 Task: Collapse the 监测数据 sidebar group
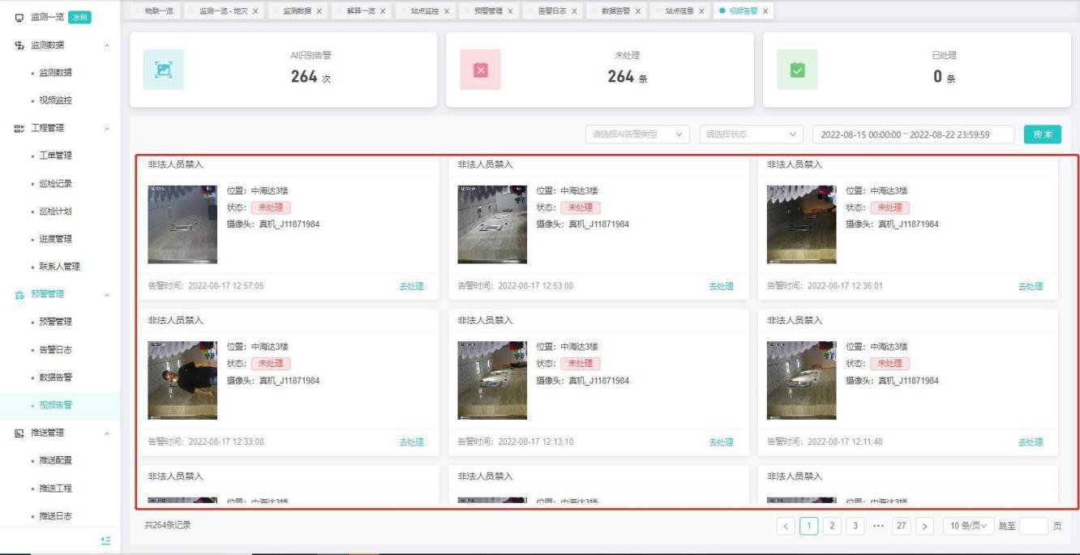click(107, 45)
